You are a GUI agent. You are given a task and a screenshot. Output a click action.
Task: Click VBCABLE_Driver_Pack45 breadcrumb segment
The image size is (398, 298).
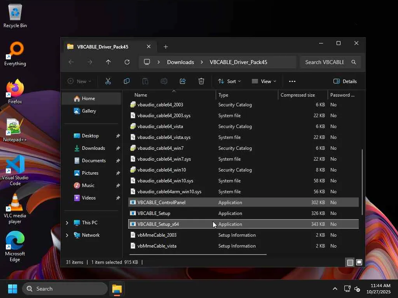point(238,62)
